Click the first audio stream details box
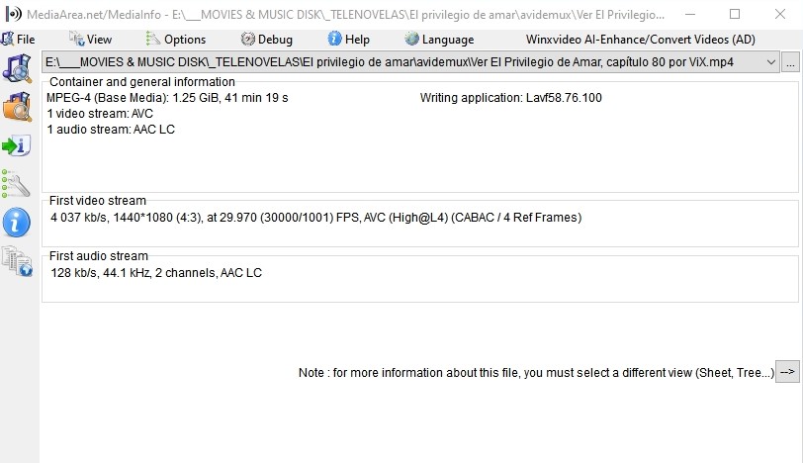The width and height of the screenshot is (803, 463). tap(419, 278)
